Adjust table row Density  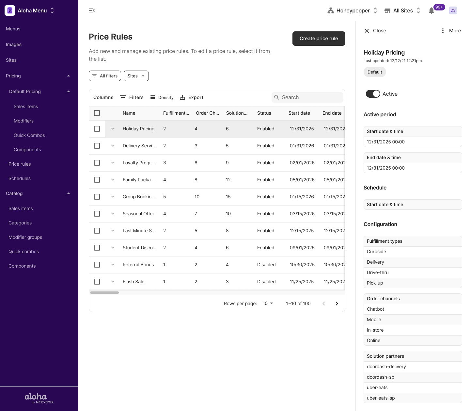[162, 97]
